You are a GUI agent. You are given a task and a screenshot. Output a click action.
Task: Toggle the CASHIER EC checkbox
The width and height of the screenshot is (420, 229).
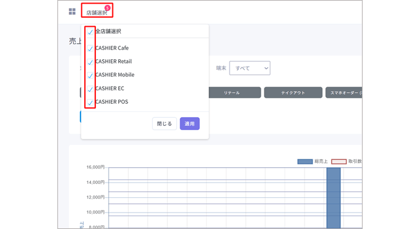(x=90, y=89)
